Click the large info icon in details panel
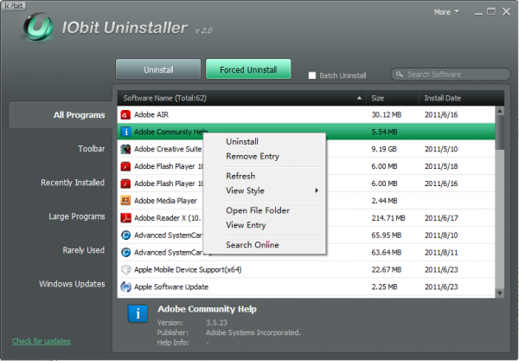519x361 pixels. (x=138, y=313)
